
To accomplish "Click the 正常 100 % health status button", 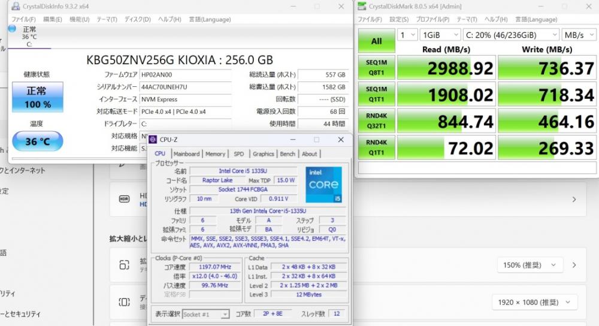I will click(x=37, y=97).
